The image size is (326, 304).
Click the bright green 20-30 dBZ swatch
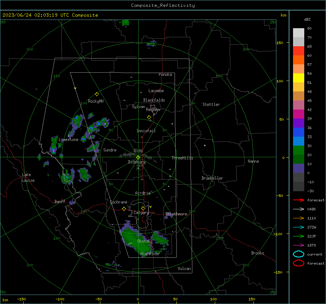(298, 150)
